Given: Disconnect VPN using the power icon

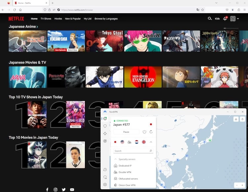Looking at the screenshot, I should pos(145,132).
